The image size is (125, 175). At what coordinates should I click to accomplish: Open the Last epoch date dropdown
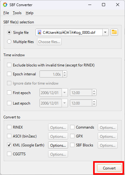65,103
